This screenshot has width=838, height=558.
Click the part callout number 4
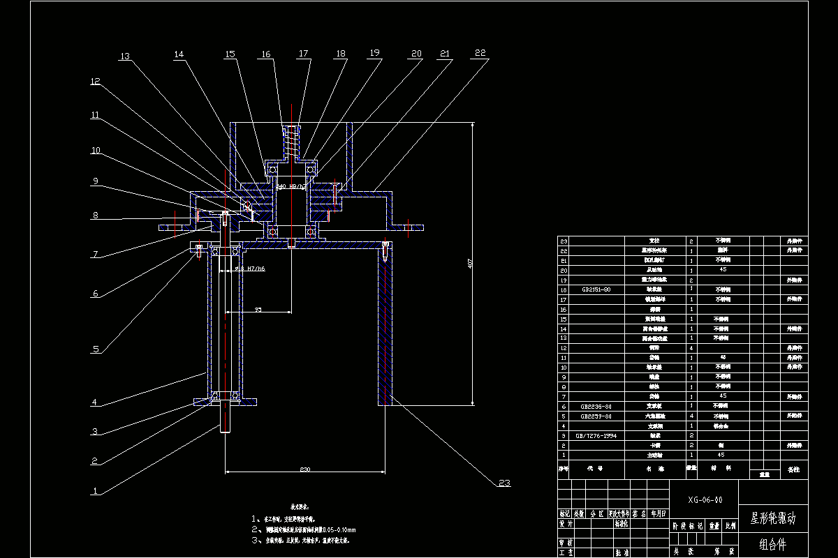pos(94,402)
